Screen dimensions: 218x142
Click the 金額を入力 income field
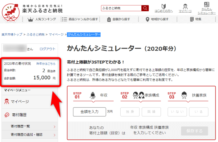(89, 112)
